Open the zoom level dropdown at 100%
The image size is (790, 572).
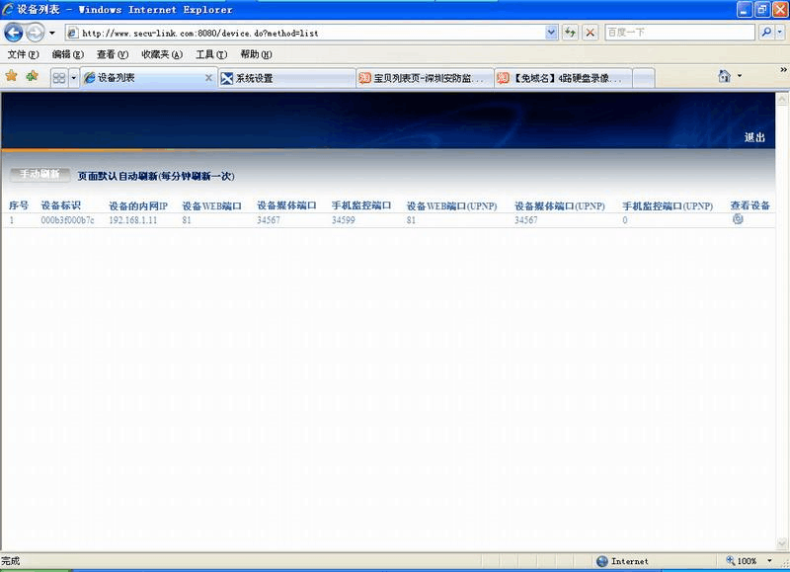(769, 561)
